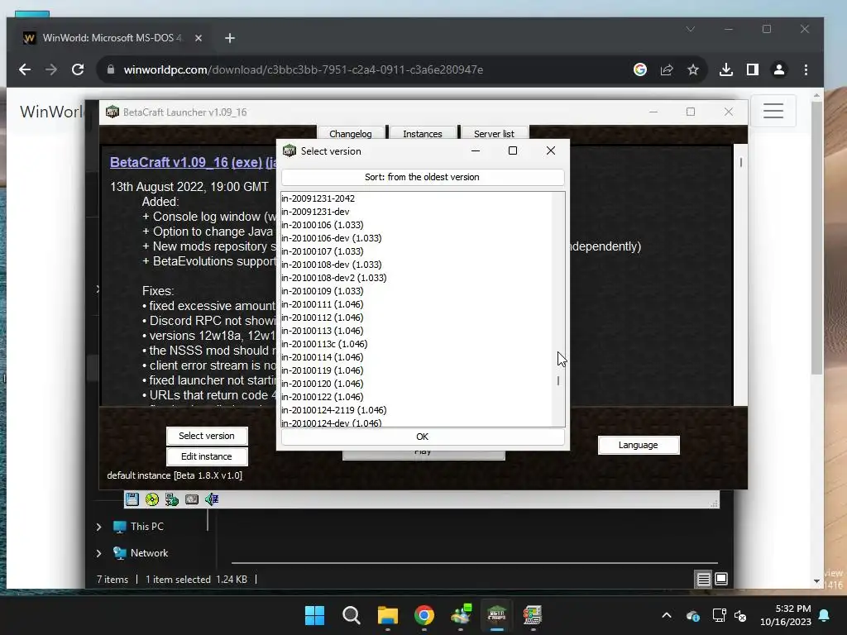Select version in-20100124-2119 (1.046)

[x=416, y=410]
